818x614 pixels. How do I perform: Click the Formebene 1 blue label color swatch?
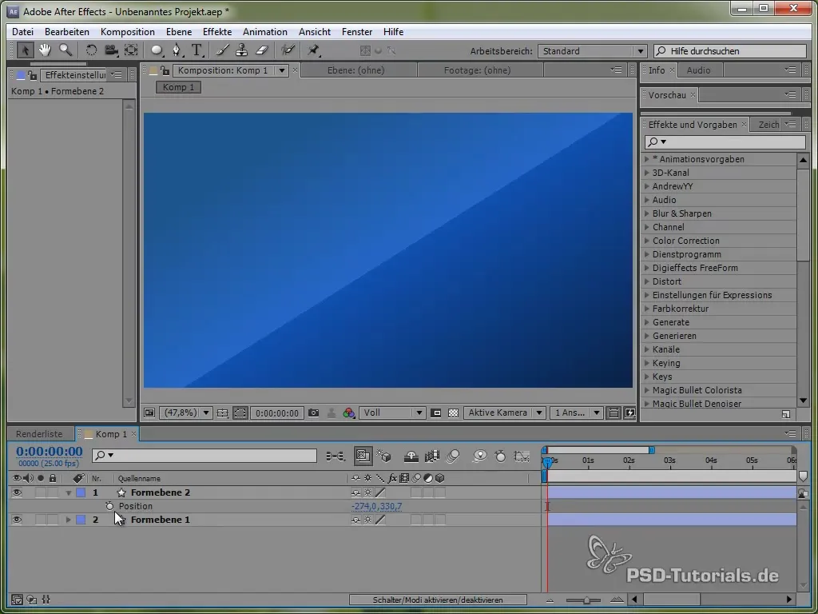[81, 520]
